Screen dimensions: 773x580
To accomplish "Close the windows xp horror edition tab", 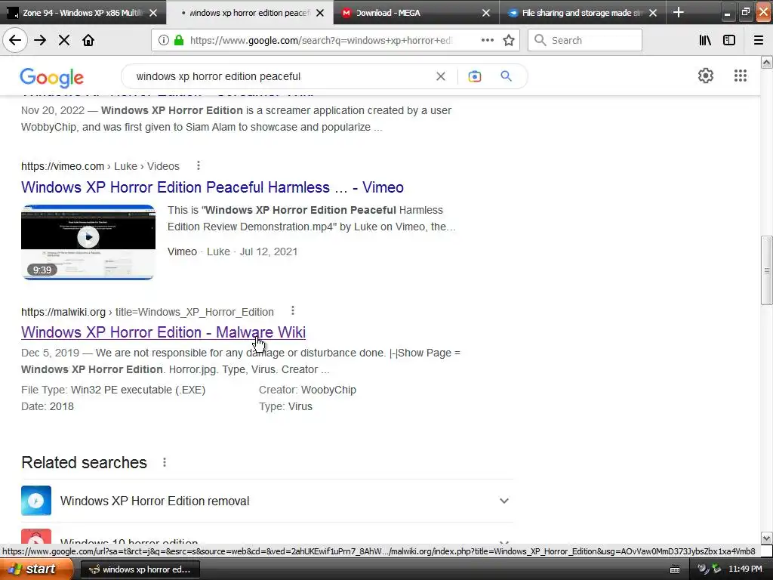I will [320, 13].
